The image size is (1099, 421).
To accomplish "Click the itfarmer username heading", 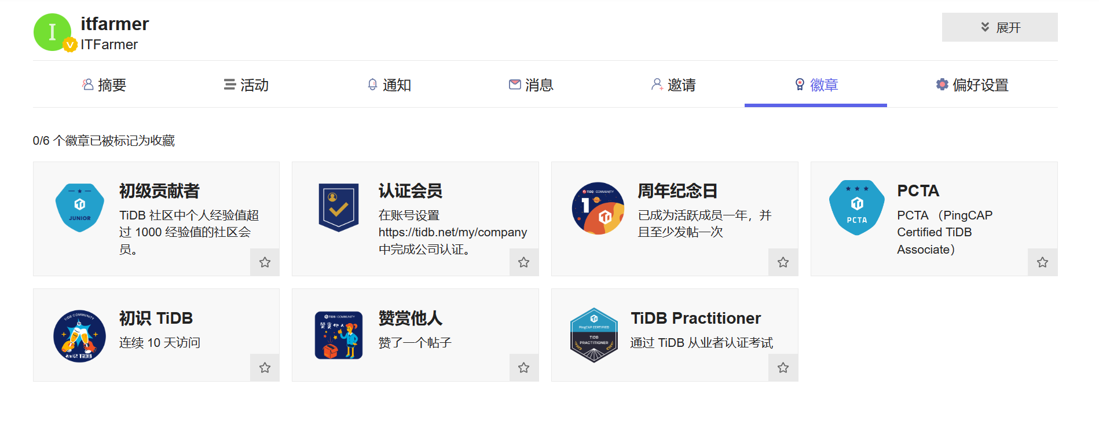I will click(x=115, y=24).
